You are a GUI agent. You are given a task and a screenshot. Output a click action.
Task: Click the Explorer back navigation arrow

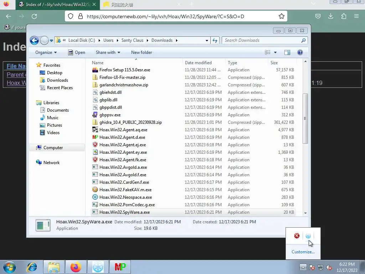[x=34, y=41]
